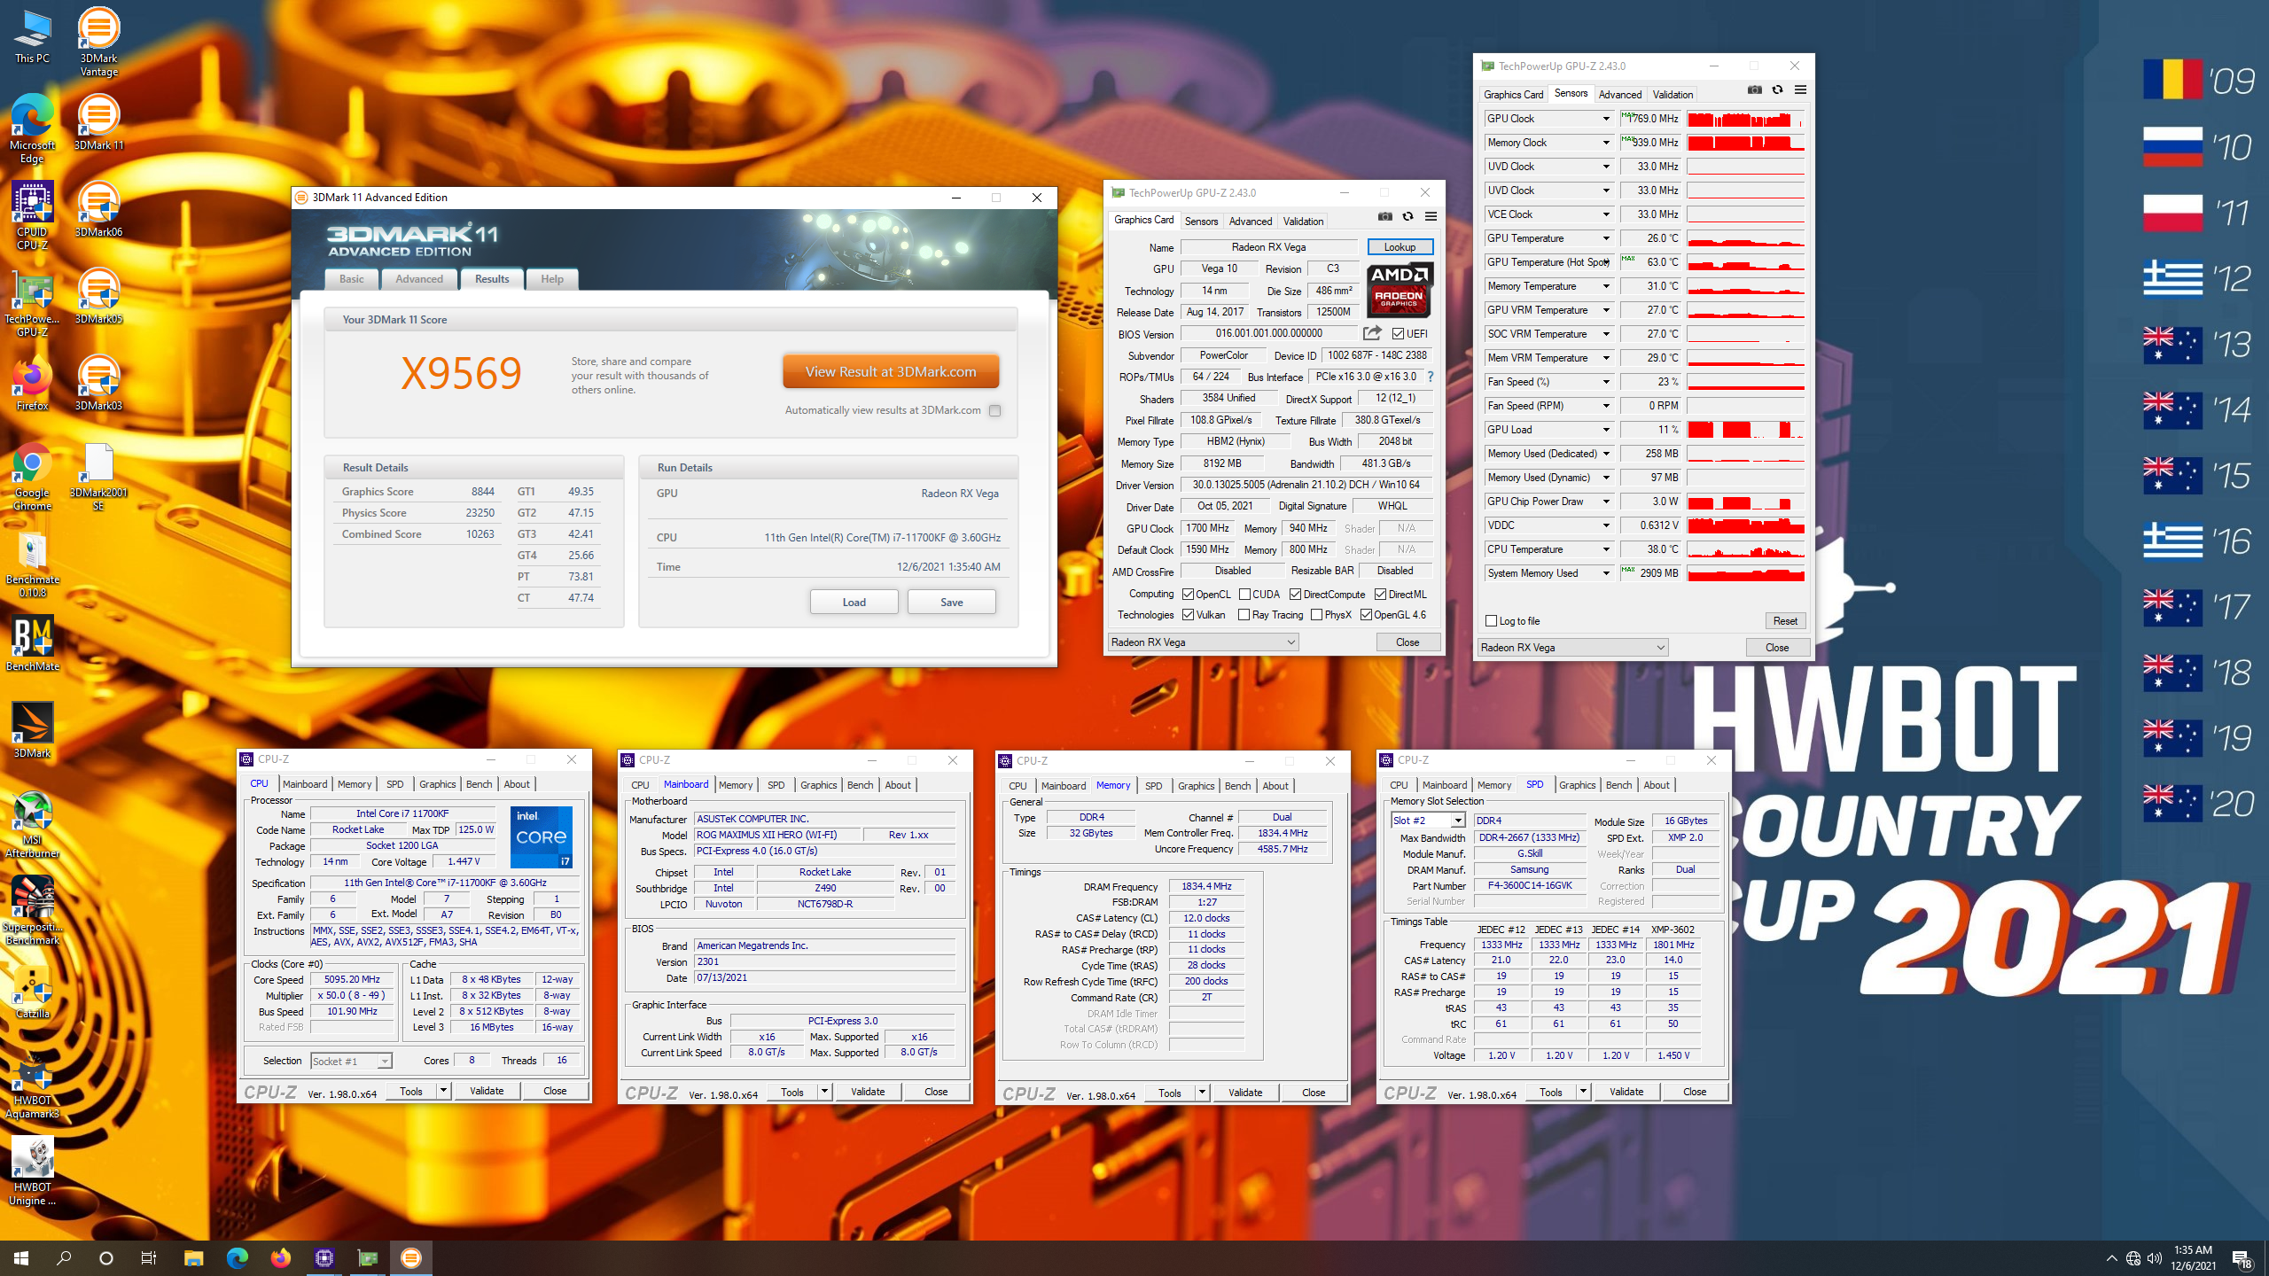This screenshot has height=1276, width=2269.
Task: Click Tools dropdown arrow in CPU-Z Mainboard window
Action: click(x=824, y=1092)
